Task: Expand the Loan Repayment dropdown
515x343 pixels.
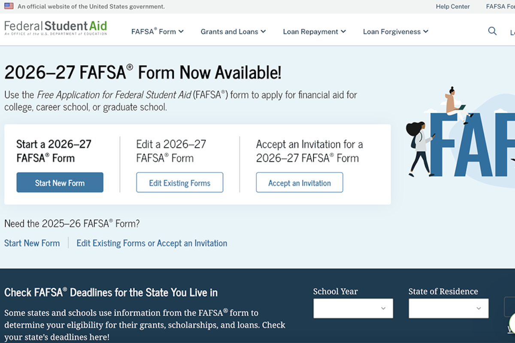Action: [x=314, y=31]
